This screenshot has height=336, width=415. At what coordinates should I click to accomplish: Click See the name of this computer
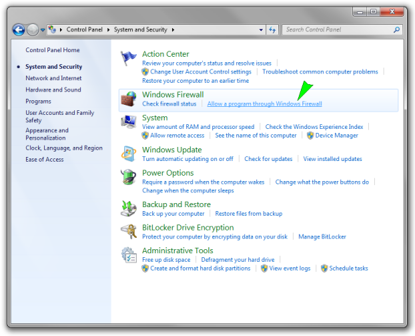tap(256, 136)
